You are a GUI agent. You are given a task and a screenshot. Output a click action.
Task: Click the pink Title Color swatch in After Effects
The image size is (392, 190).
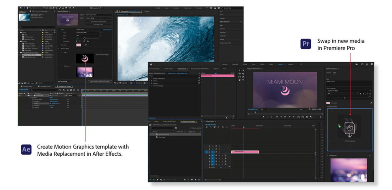point(78,45)
